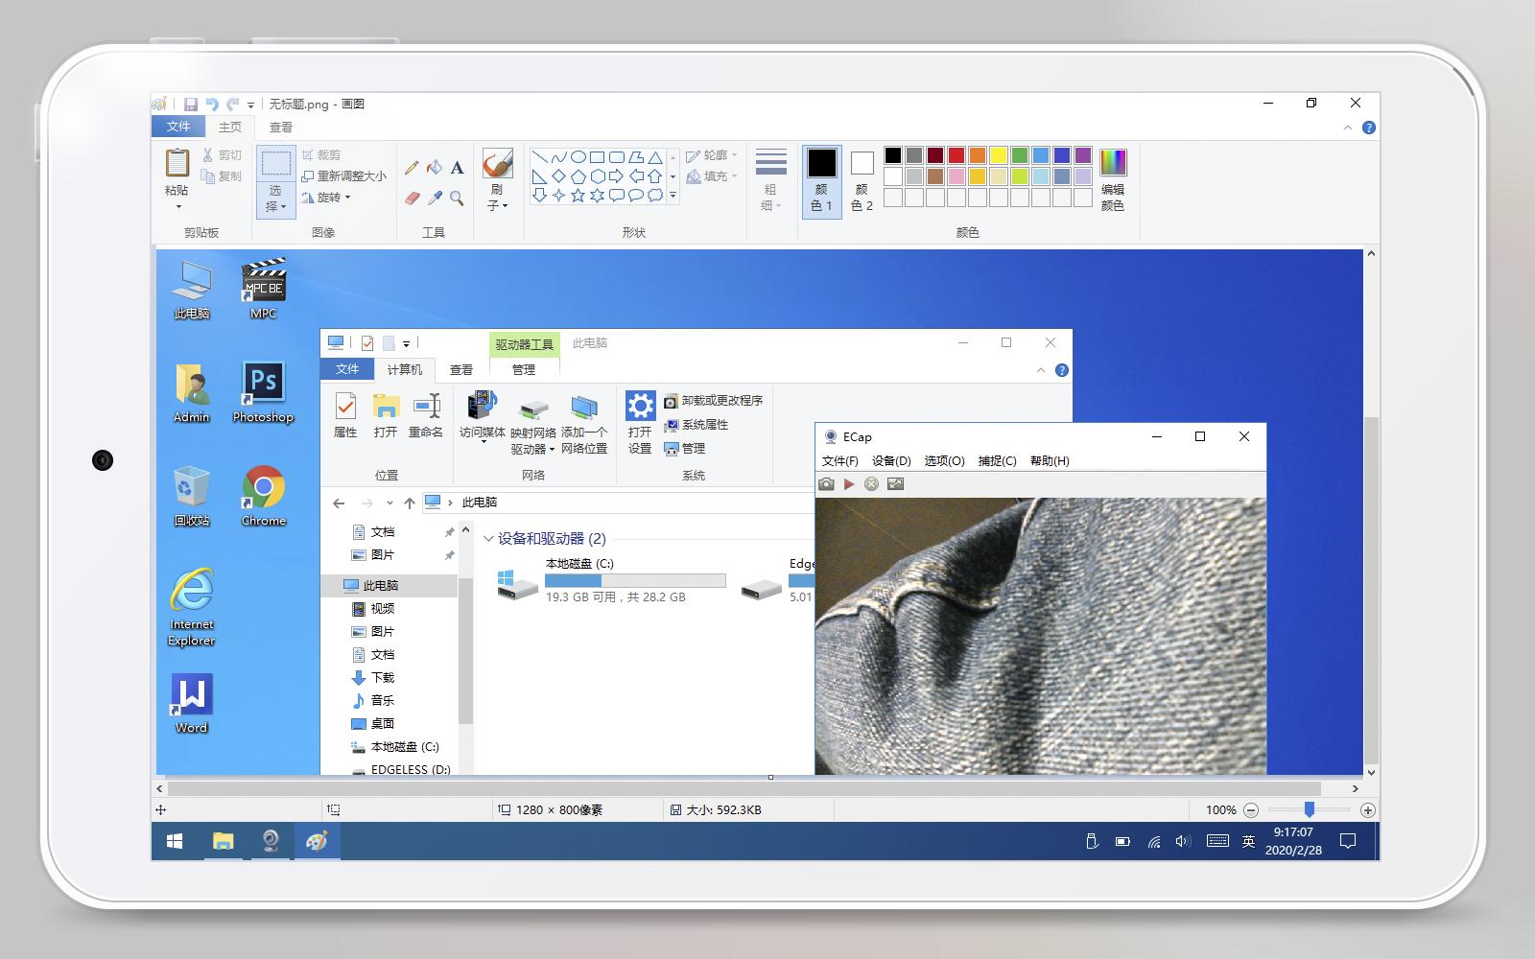Select the color picker eyedropper tool

coord(433,196)
